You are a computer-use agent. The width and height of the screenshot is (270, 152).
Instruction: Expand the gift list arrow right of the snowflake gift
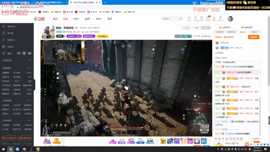[209, 141]
